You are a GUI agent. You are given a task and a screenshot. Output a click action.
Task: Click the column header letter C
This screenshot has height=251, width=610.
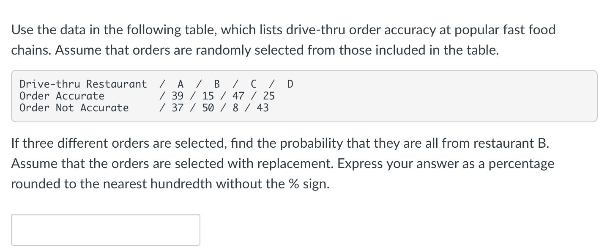253,84
